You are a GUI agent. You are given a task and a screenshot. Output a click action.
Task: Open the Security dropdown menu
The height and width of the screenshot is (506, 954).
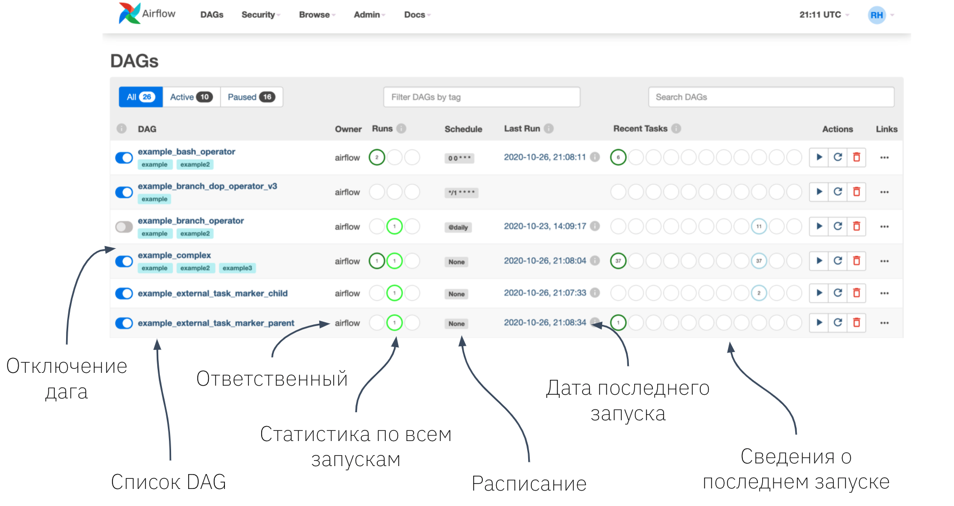coord(261,15)
